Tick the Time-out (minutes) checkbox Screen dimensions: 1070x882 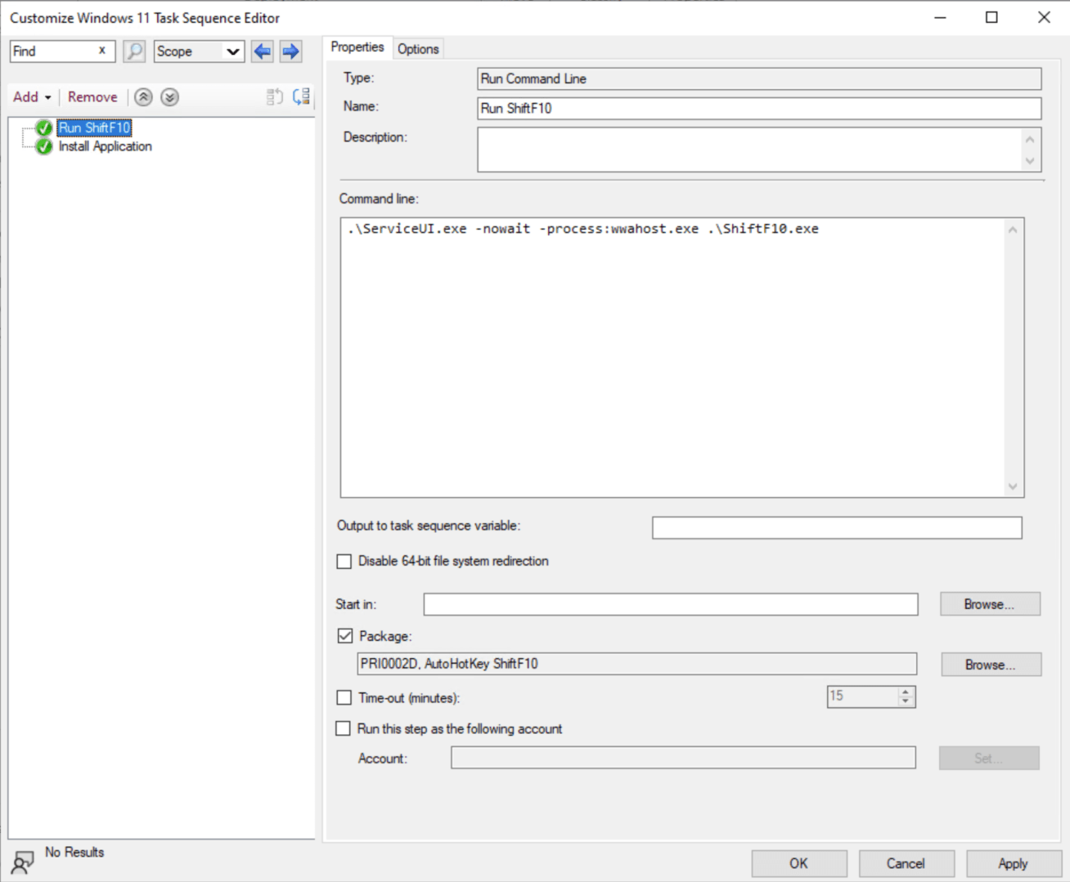(x=344, y=698)
